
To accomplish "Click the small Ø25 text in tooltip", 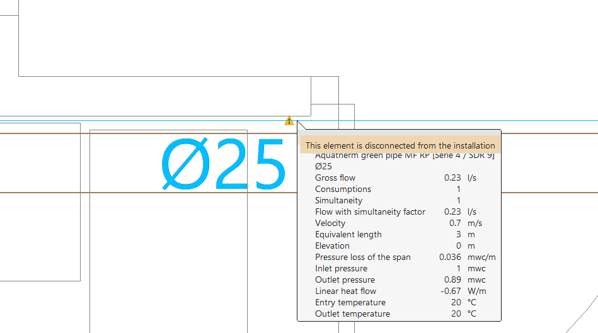I will click(x=323, y=167).
